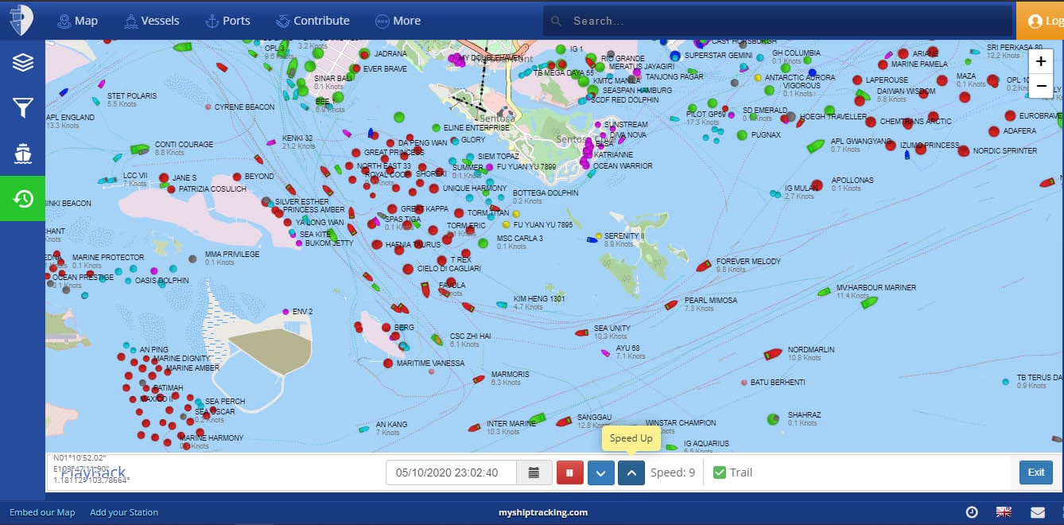The width and height of the screenshot is (1064, 525).
Task: Open the Ports menu
Action: pyautogui.click(x=227, y=21)
